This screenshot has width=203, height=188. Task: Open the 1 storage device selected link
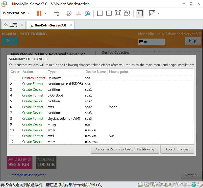tap(28, 175)
